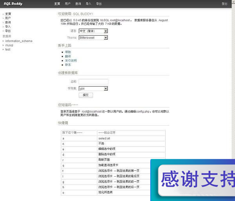Click the 快捷键 section heading
Viewport: 235px width, 201px height.
click(x=63, y=123)
